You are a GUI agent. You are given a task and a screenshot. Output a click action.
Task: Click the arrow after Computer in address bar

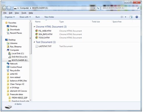coord(31,8)
